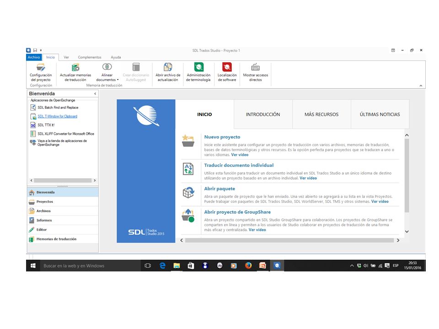Open SDL XLIFF Converter for Microsoft Office

click(x=63, y=134)
